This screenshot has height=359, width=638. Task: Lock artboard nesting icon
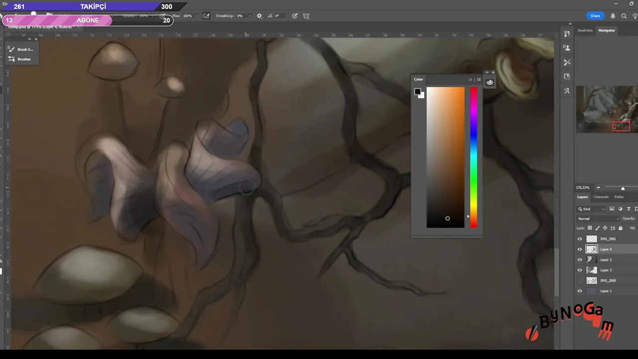coord(613,228)
